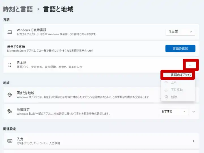Click the right chevron on 入力 row
Image resolution: width=204 pixels, height=153 pixels.
194,141
